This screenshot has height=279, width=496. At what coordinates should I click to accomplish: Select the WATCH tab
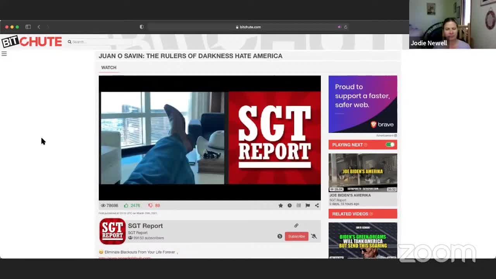pos(108,67)
